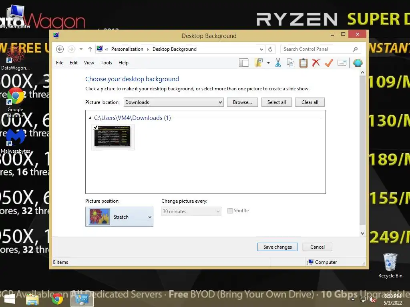
Task: Open File Explorer from the taskbar
Action: (33, 299)
